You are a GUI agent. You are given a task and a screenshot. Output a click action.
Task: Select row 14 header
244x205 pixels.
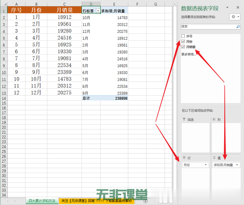(4, 98)
